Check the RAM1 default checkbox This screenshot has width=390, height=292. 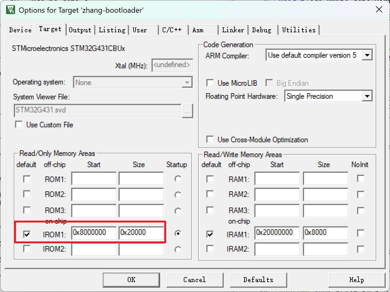[x=210, y=179]
